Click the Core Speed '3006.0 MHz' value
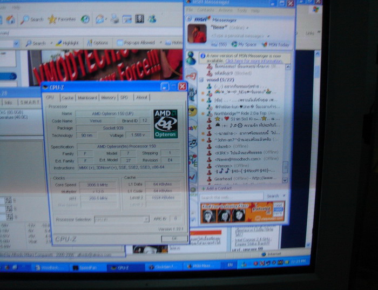Image resolution: width=378 pixels, height=290 pixels. point(98,185)
